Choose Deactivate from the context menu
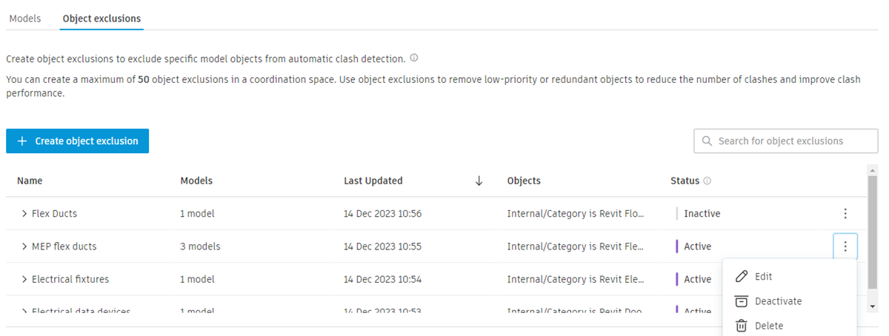This screenshot has height=336, width=889. [778, 301]
